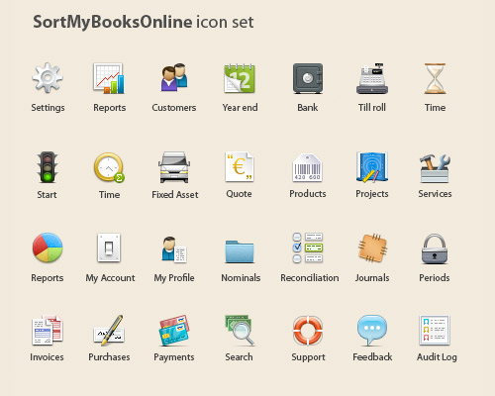This screenshot has width=495, height=396.
Task: Open the Feedback speech bubble icon
Action: click(372, 330)
